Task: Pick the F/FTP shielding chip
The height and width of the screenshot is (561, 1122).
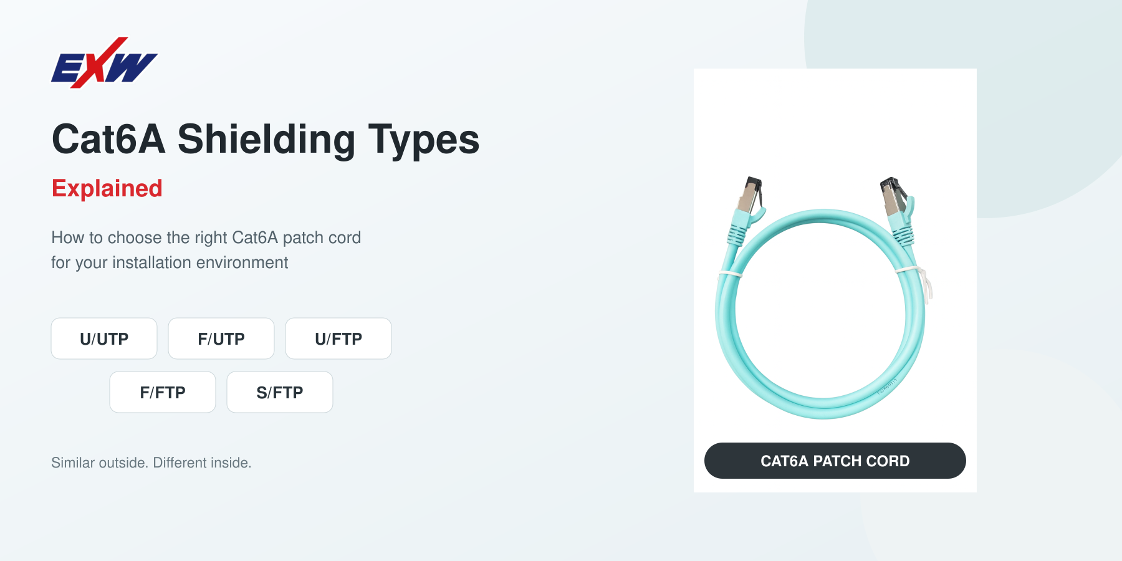Action: (x=163, y=392)
